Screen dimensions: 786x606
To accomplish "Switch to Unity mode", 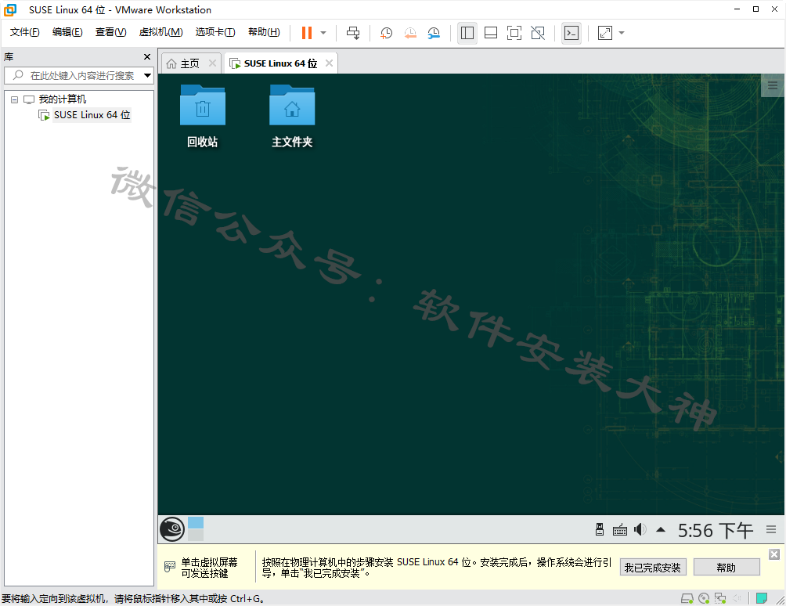I will point(538,33).
